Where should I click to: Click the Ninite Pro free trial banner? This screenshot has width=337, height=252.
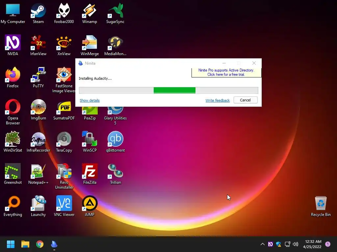[x=226, y=73]
